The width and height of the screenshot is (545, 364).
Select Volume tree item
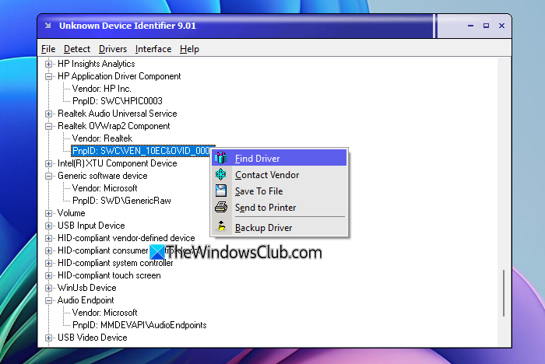[72, 213]
